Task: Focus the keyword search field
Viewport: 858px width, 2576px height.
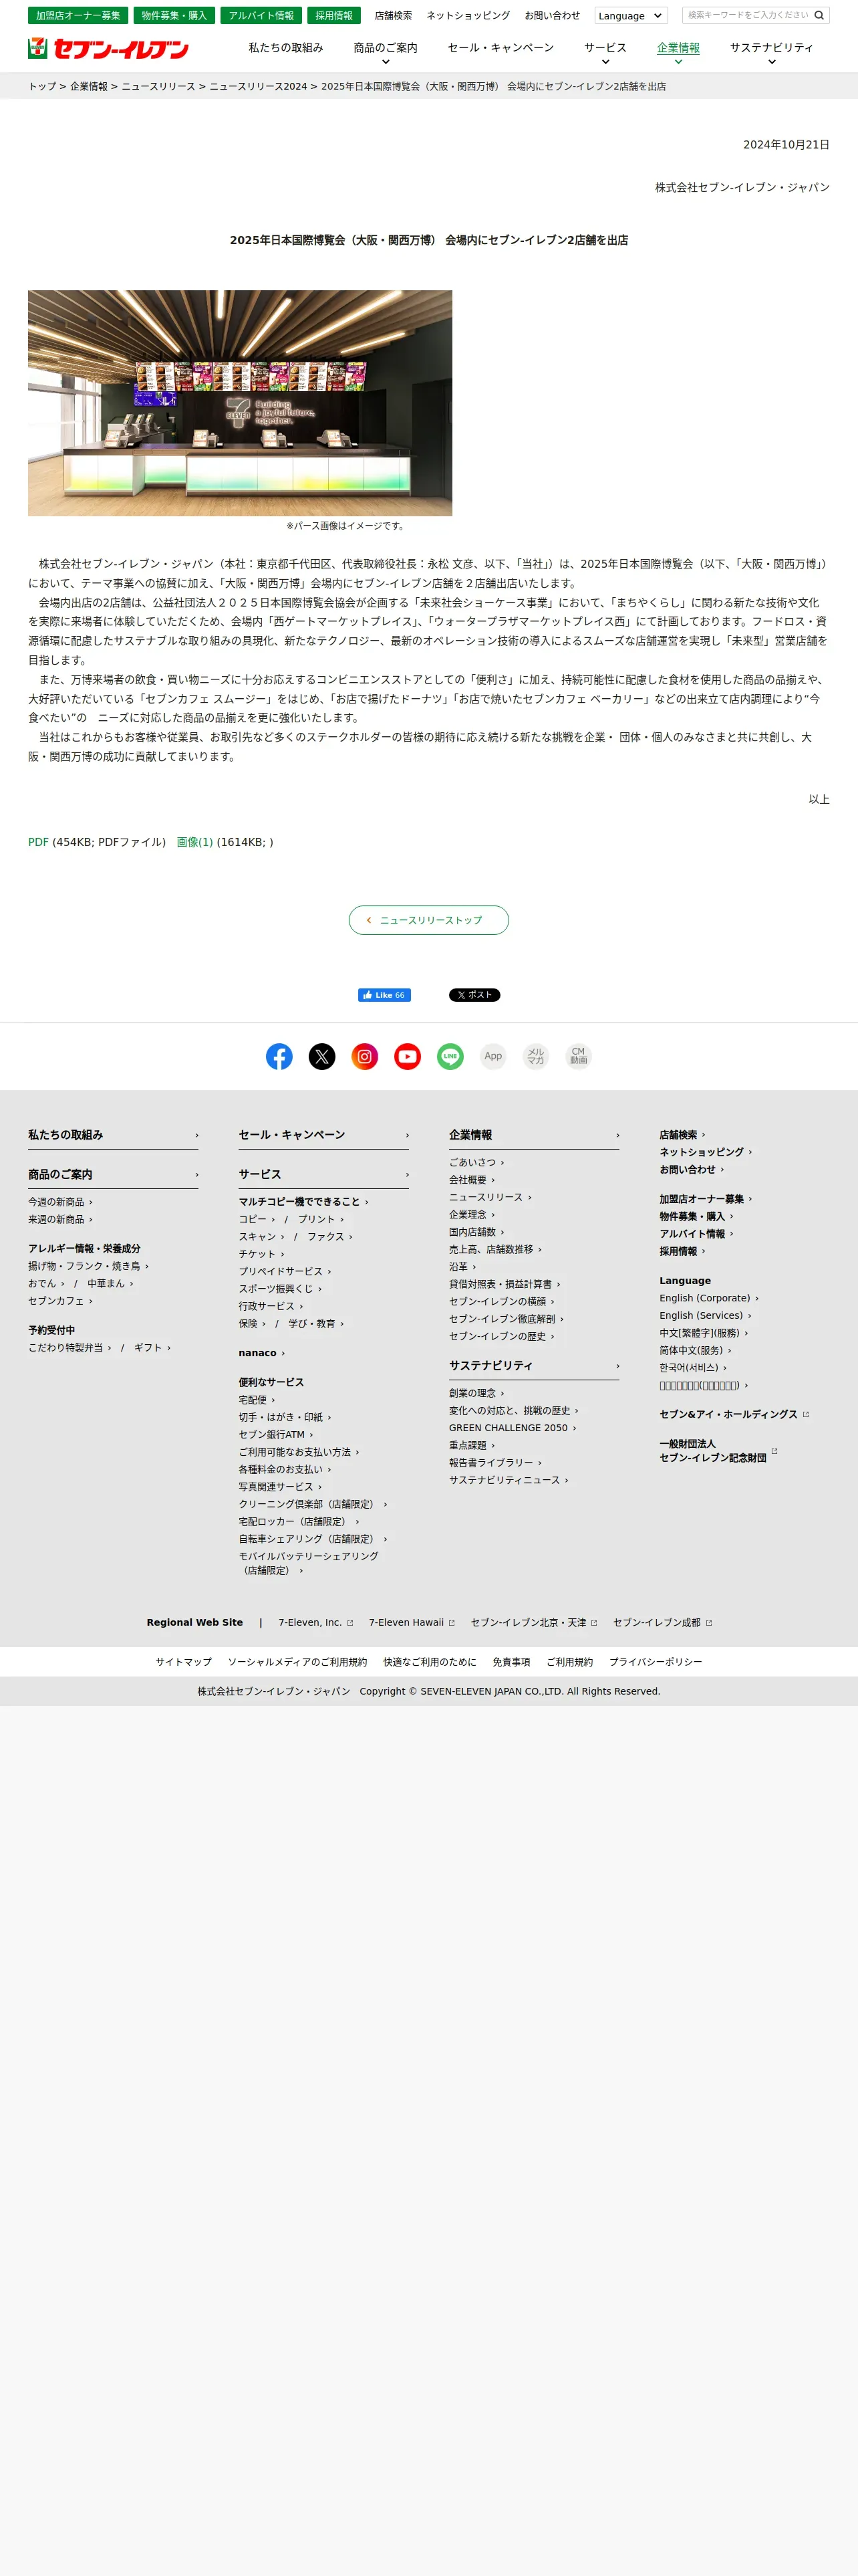Action: (747, 16)
